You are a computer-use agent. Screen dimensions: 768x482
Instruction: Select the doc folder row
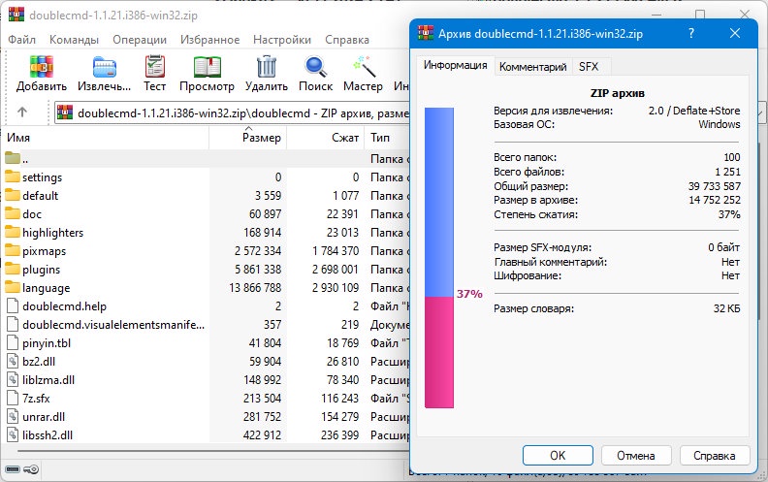206,214
